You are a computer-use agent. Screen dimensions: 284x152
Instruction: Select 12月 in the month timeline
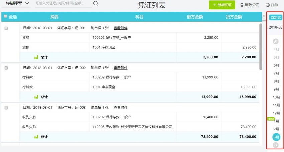pos(276,113)
